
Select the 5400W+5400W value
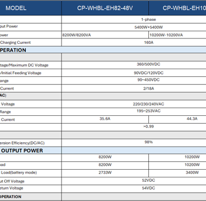pyautogui.click(x=148, y=27)
